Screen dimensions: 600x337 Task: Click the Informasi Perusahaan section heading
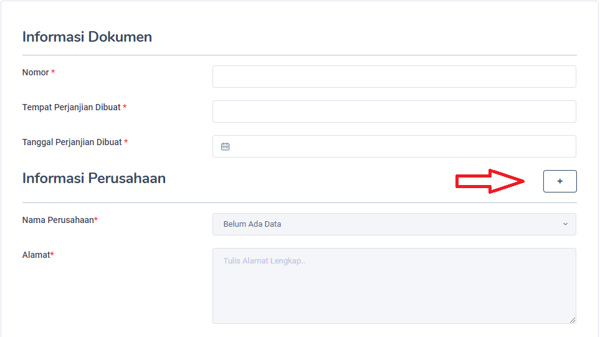(x=94, y=178)
